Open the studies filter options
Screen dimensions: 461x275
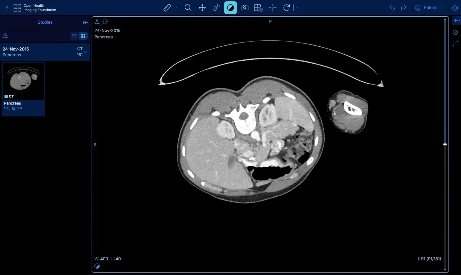(5, 36)
